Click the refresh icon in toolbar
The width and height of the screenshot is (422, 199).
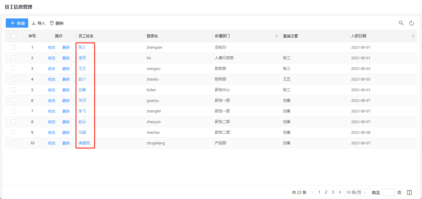[411, 23]
